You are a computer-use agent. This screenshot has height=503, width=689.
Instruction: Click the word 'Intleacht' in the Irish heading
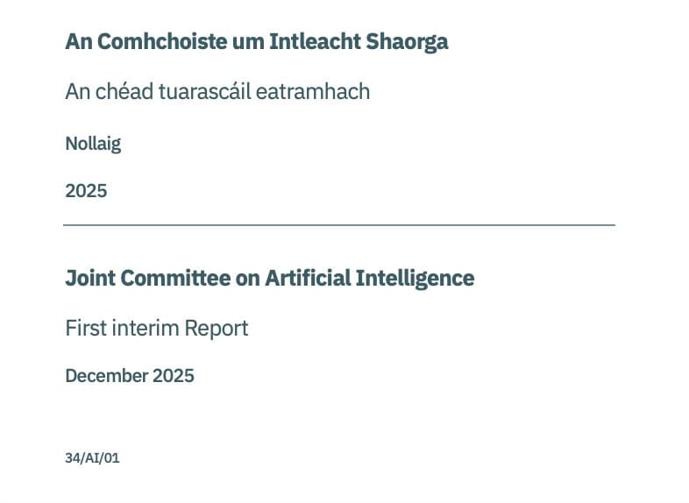(x=315, y=42)
